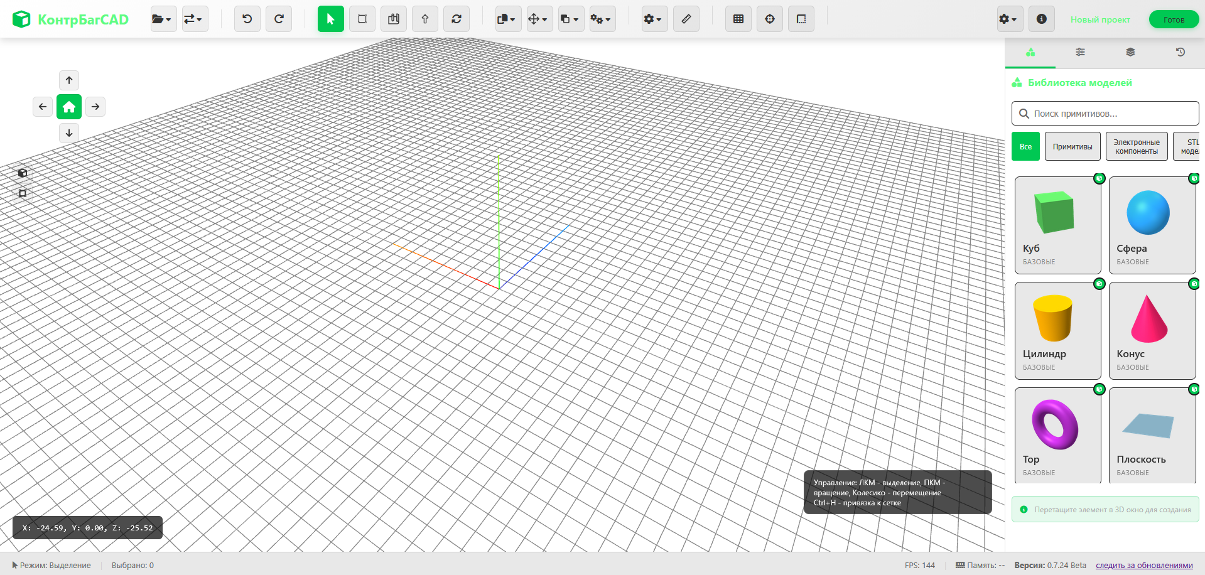
Task: Rotate the view with the left arrow
Action: click(43, 107)
